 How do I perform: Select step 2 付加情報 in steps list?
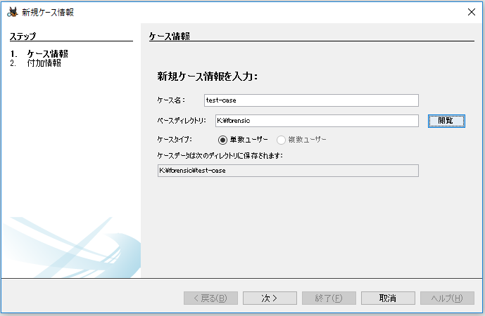tap(44, 63)
